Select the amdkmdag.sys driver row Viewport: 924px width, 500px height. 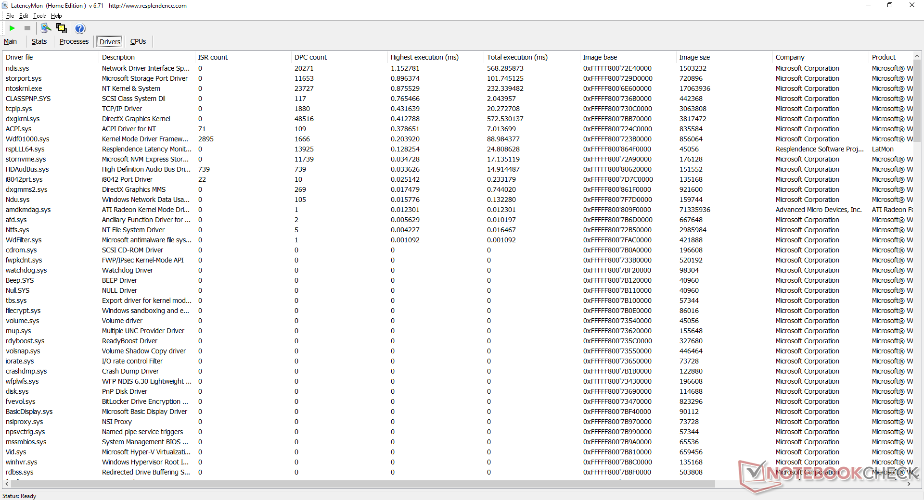[x=458, y=210]
